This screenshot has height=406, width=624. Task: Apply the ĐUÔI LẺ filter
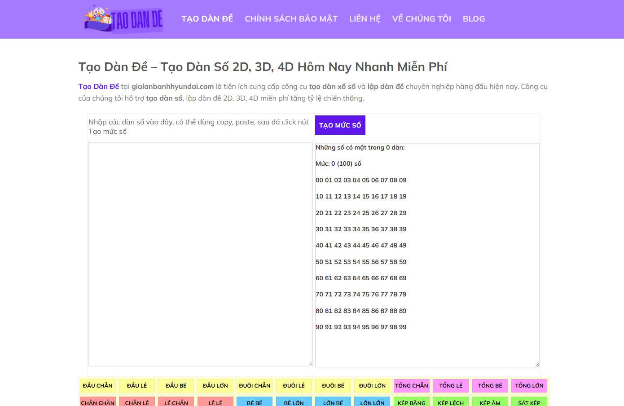click(294, 386)
